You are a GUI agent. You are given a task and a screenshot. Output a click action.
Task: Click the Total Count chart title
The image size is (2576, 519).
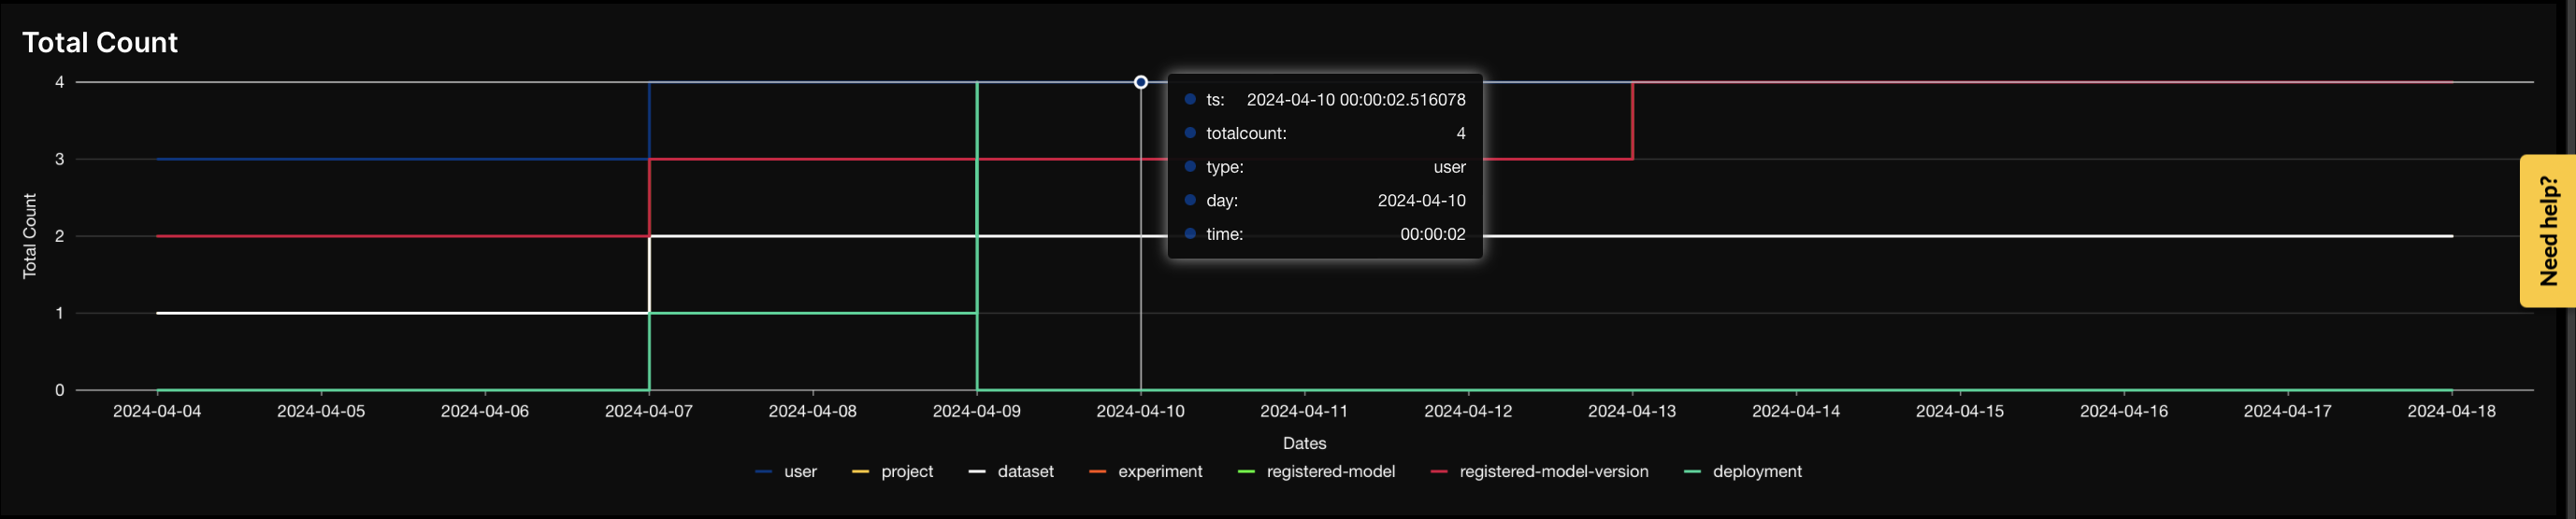pyautogui.click(x=100, y=42)
